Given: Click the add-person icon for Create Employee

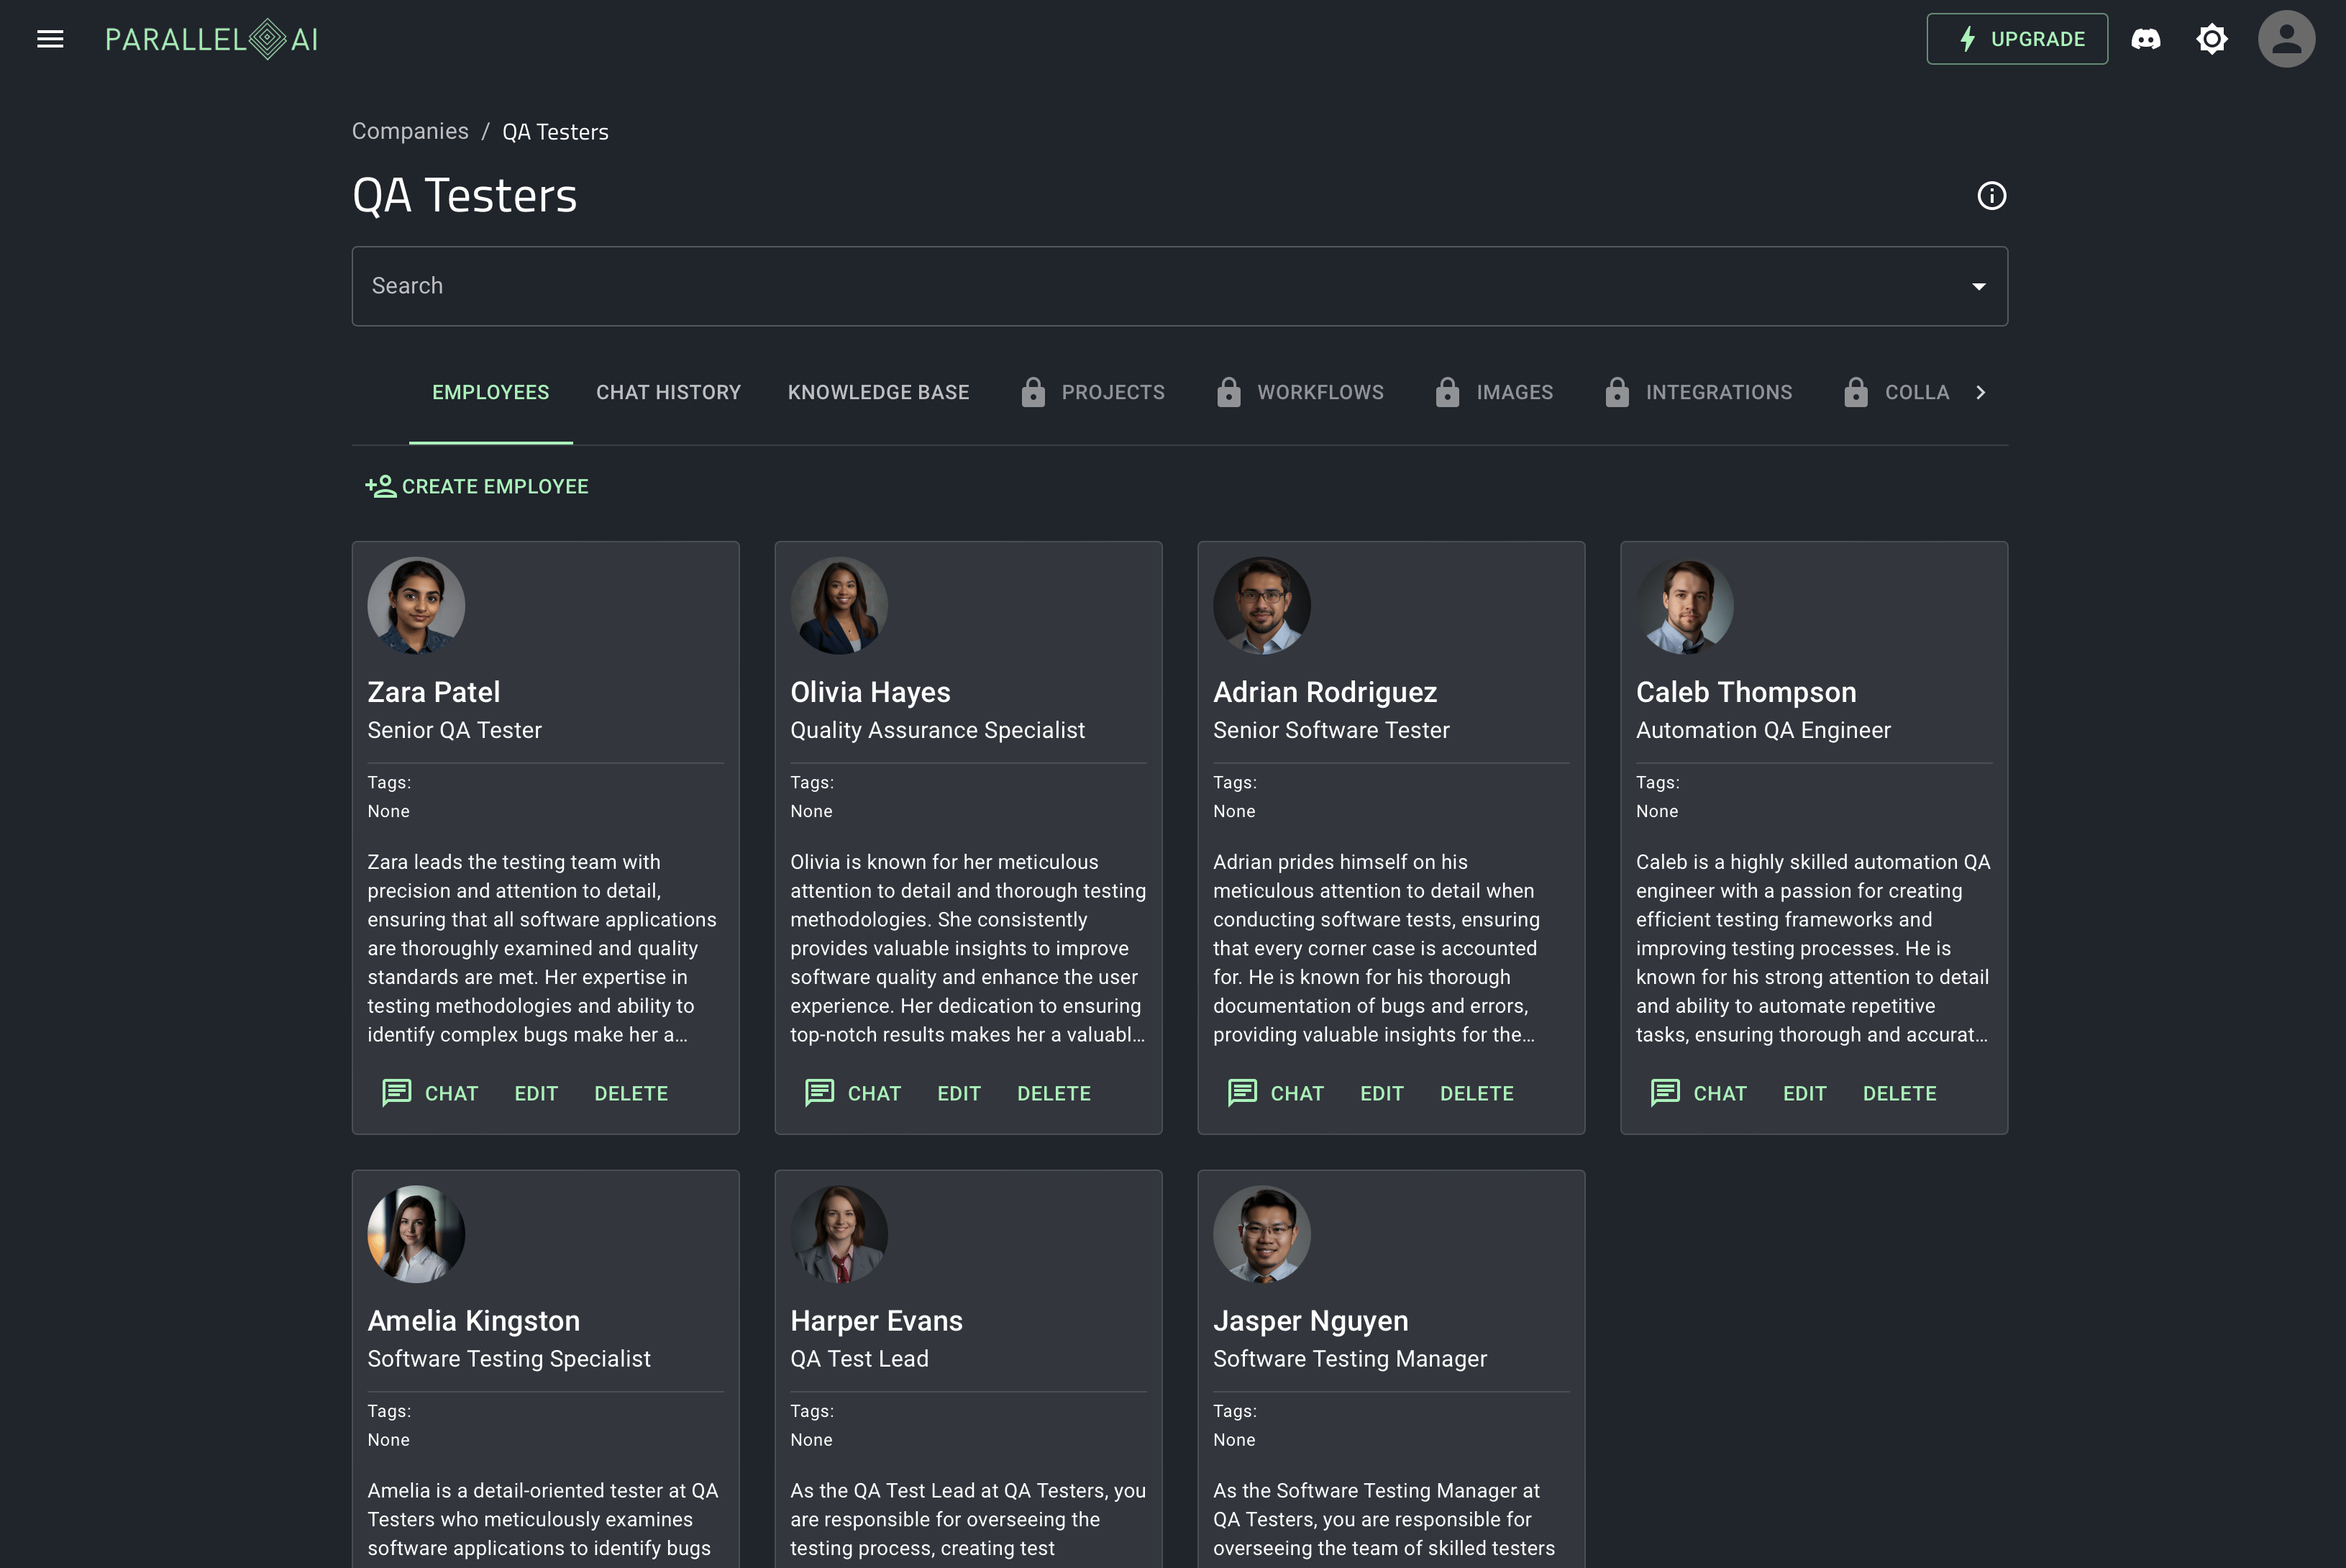Looking at the screenshot, I should point(380,486).
